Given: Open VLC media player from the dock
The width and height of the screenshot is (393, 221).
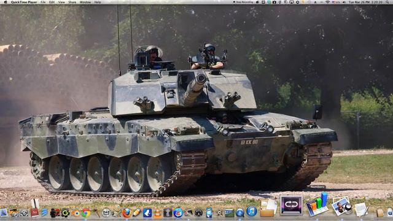Looking at the screenshot, I should pyautogui.click(x=158, y=213).
